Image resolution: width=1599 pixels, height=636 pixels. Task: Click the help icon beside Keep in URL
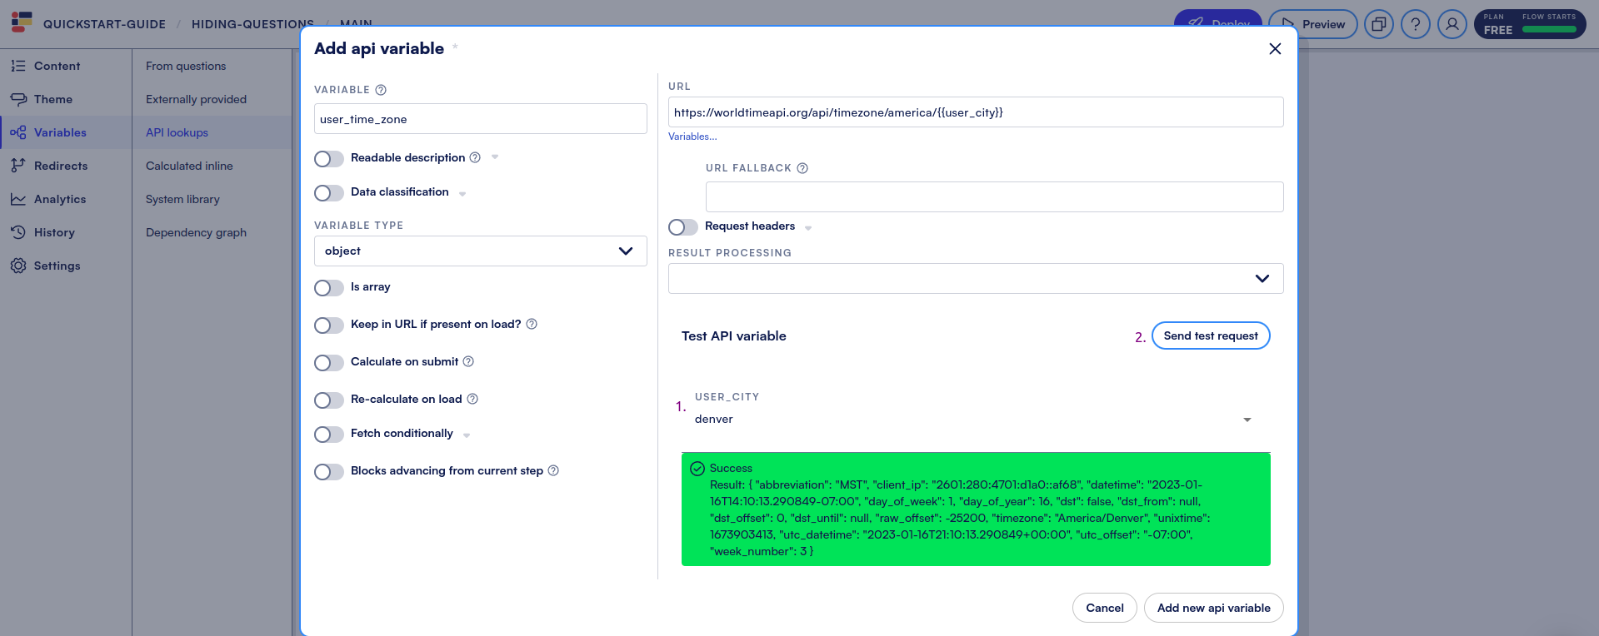pos(532,324)
